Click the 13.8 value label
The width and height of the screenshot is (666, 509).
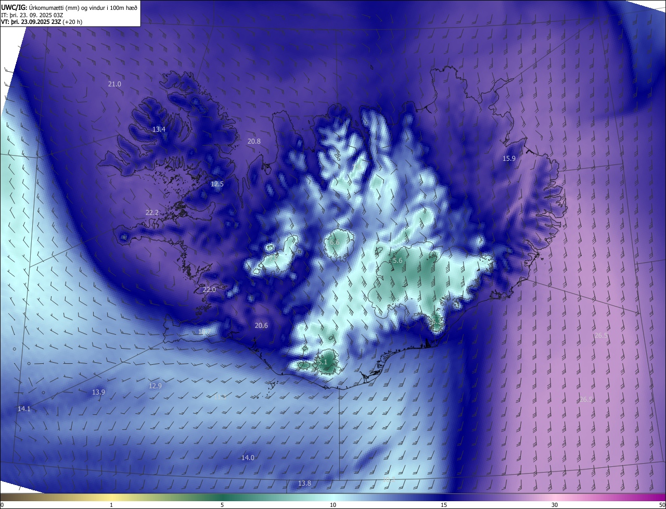pos(304,483)
